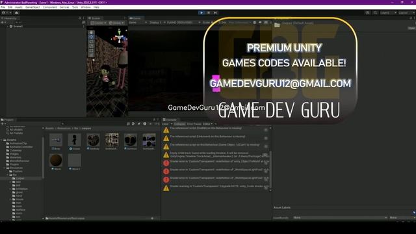416x234 pixels.
Task: Click asset label tag icon in Inspector
Action: [414, 213]
